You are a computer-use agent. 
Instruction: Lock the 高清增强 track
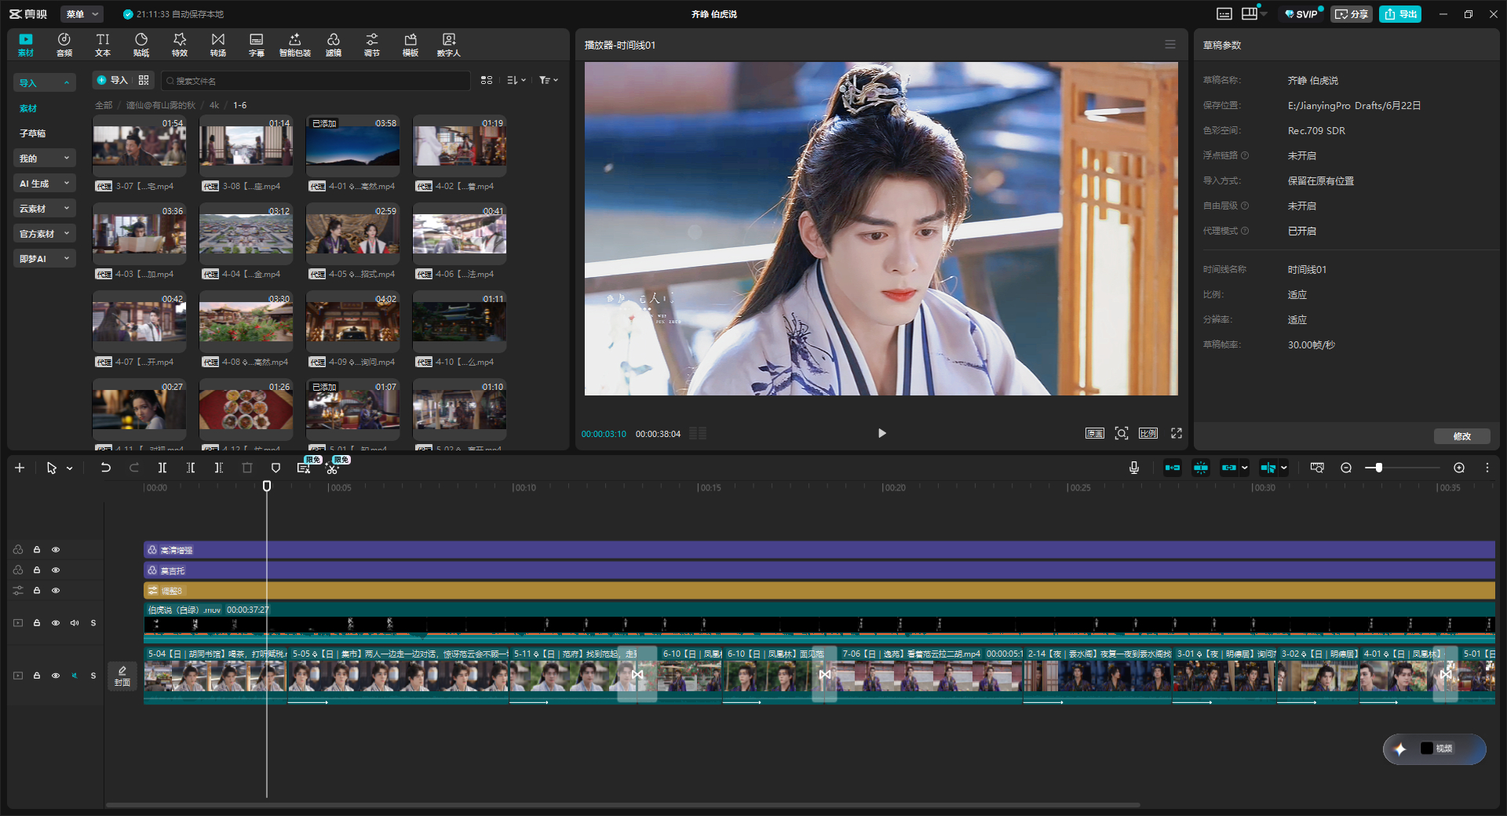(37, 549)
